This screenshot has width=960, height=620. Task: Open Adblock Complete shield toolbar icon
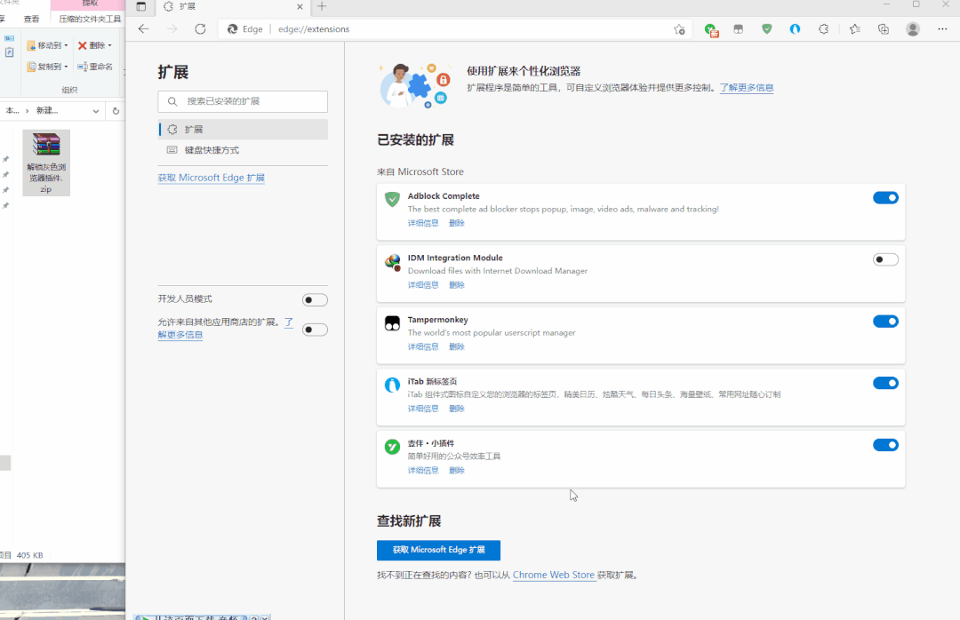click(x=766, y=28)
